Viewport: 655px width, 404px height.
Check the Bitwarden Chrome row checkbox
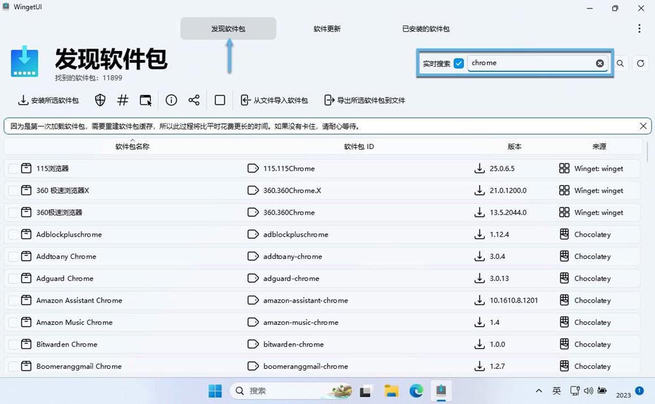pyautogui.click(x=13, y=344)
